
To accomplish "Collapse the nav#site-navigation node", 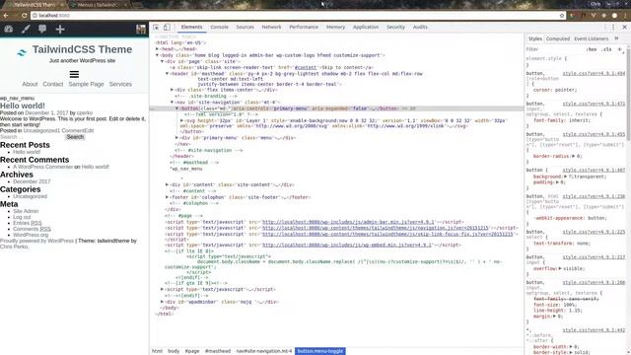I will tap(172, 103).
